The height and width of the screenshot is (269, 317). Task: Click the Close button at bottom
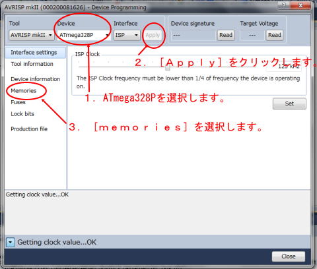(x=289, y=256)
